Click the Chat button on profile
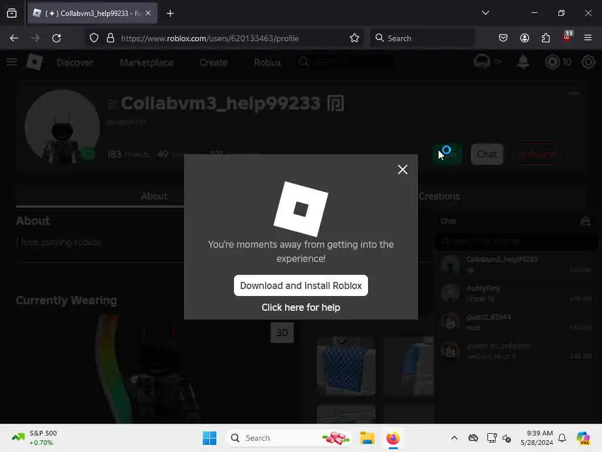The width and height of the screenshot is (602, 452). pyautogui.click(x=487, y=154)
